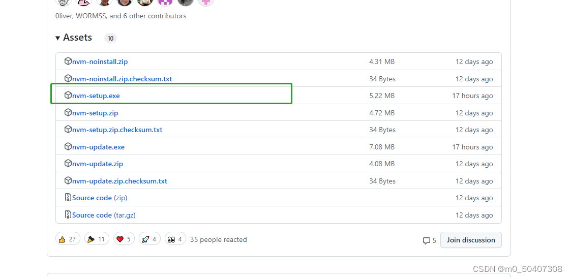Collapse the Assets section triangle
The image size is (570, 278).
point(57,38)
